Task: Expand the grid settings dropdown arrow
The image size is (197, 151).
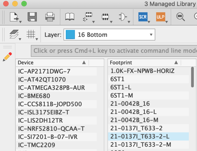Action: pos(37,39)
